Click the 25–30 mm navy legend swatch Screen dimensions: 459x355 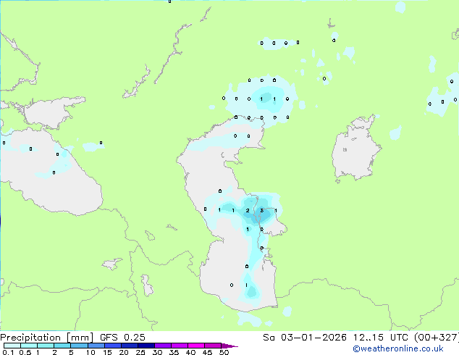click(x=146, y=346)
